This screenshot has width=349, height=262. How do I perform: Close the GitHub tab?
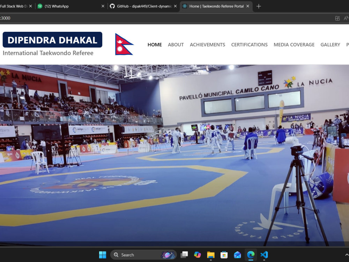click(176, 6)
